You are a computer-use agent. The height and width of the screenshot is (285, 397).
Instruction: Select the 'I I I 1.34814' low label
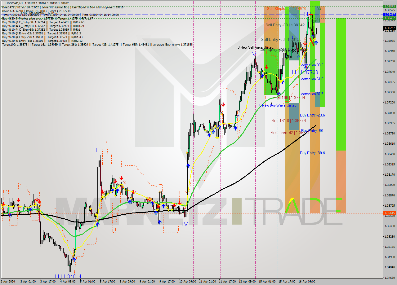point(68,276)
